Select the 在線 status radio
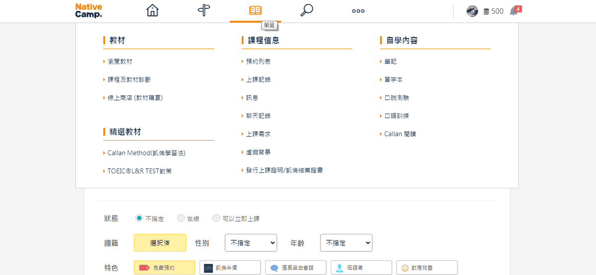The width and height of the screenshot is (596, 275). [x=181, y=218]
